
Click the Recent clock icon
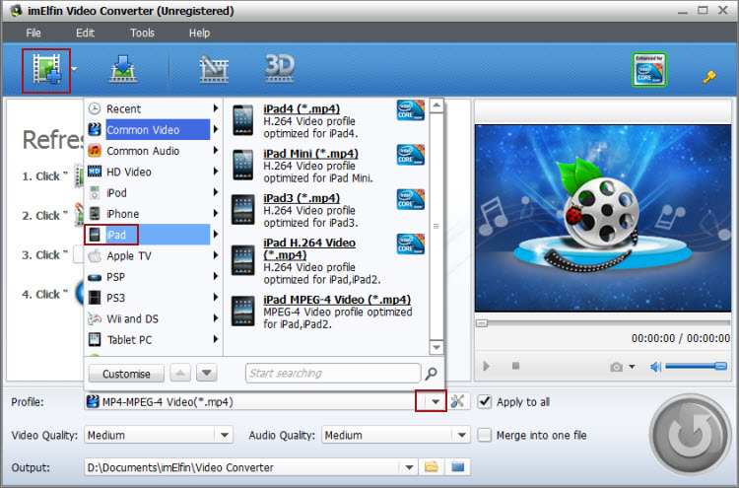pyautogui.click(x=95, y=108)
